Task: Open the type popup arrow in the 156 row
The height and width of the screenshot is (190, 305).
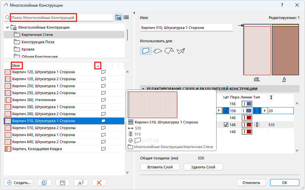Action: click(x=264, y=111)
